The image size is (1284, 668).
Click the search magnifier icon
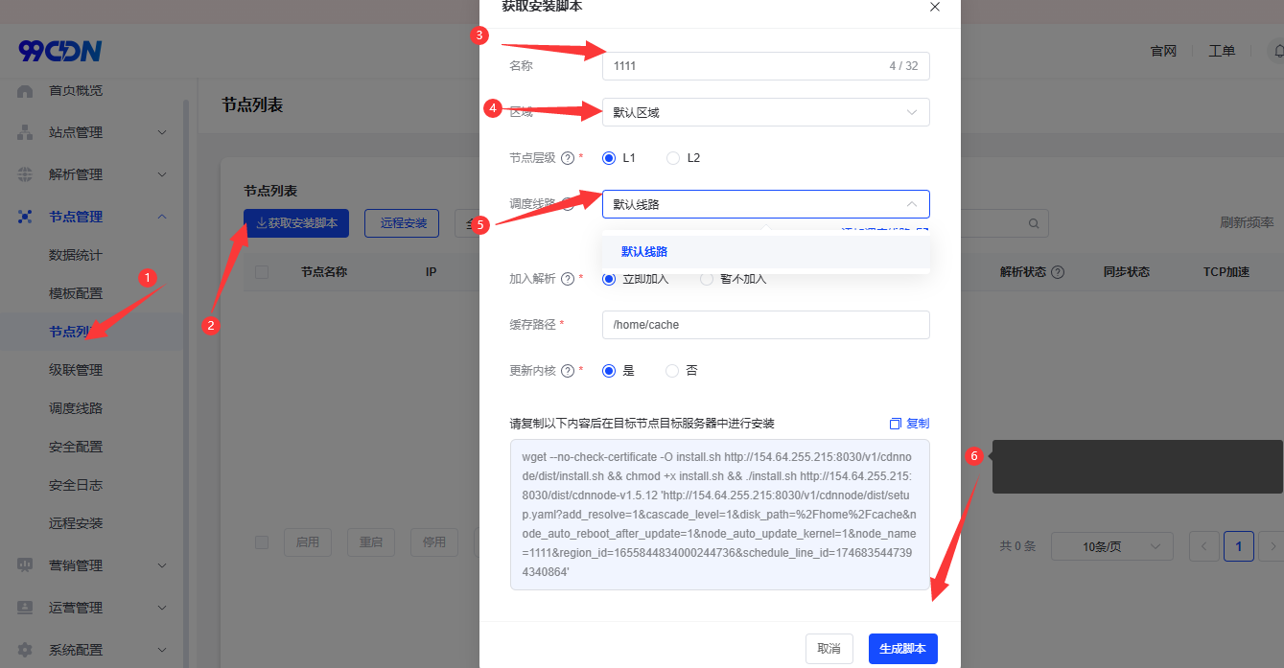[x=1034, y=223]
